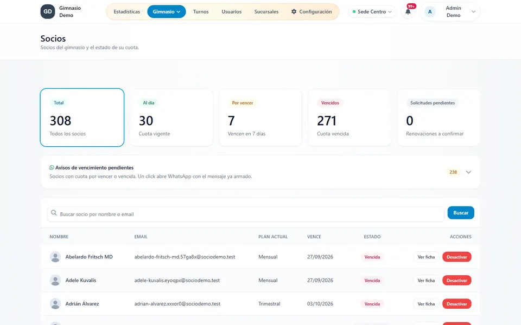Click the Buscar button
The image size is (521, 325).
(x=461, y=213)
